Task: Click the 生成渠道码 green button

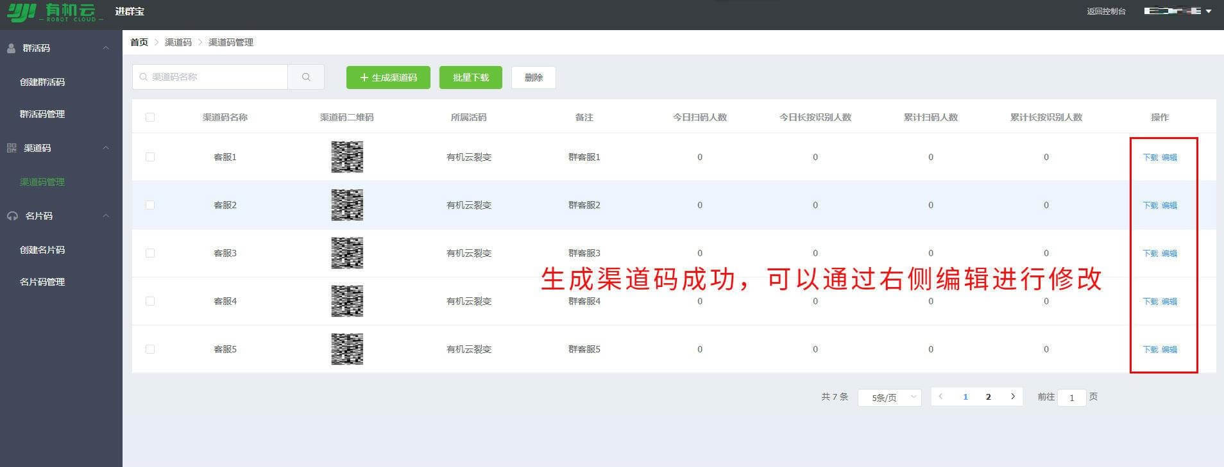Action: point(388,78)
